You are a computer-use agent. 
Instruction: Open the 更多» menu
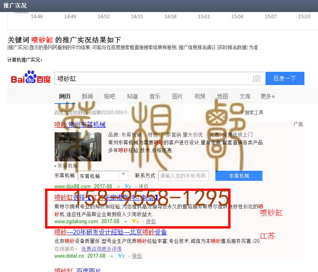point(267,96)
